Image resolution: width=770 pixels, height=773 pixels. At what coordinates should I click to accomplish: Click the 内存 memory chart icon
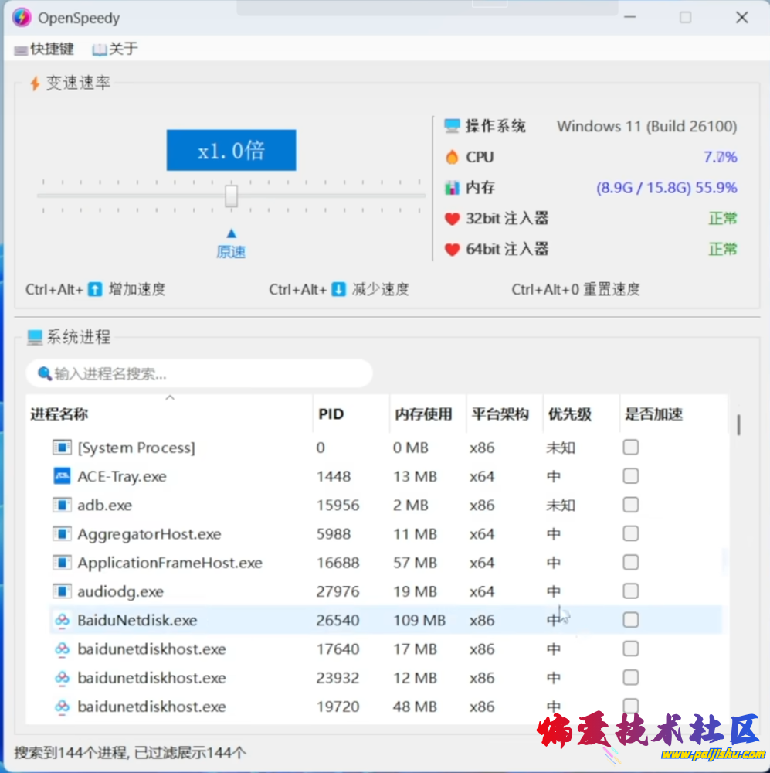pyautogui.click(x=452, y=188)
